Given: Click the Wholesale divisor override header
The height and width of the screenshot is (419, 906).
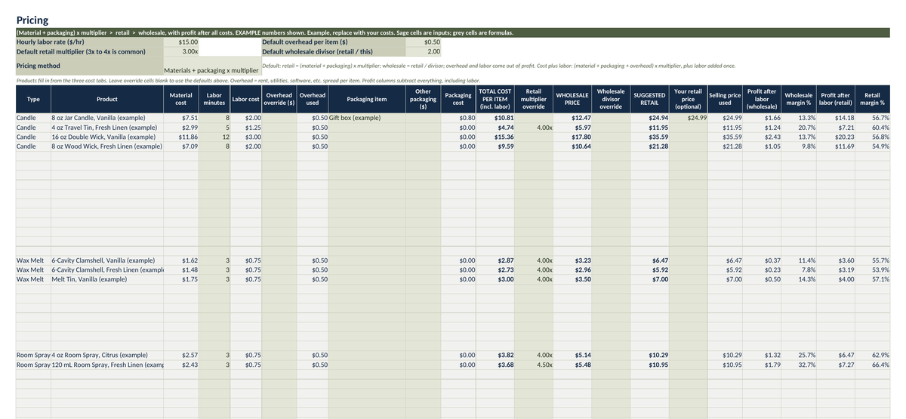Looking at the screenshot, I should coord(610,100).
